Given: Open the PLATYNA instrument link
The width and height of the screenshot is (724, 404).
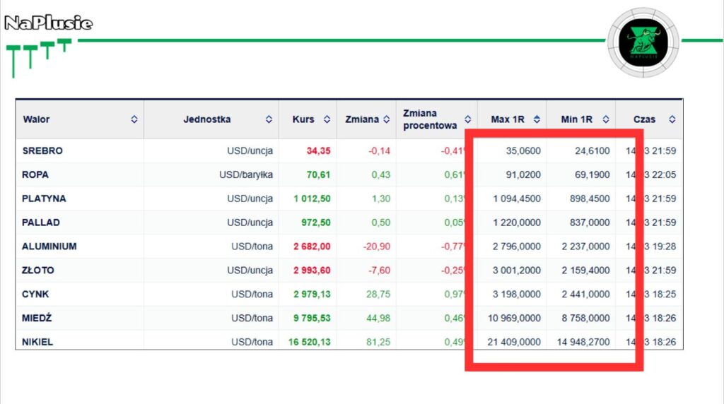Looking at the screenshot, I should pos(44,198).
